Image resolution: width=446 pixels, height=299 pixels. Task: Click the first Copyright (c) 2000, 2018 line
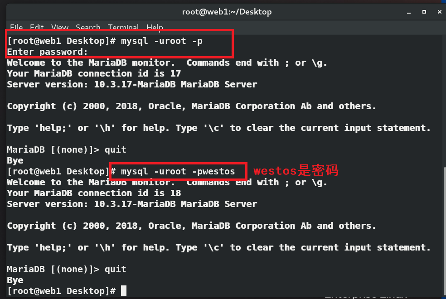click(x=191, y=106)
